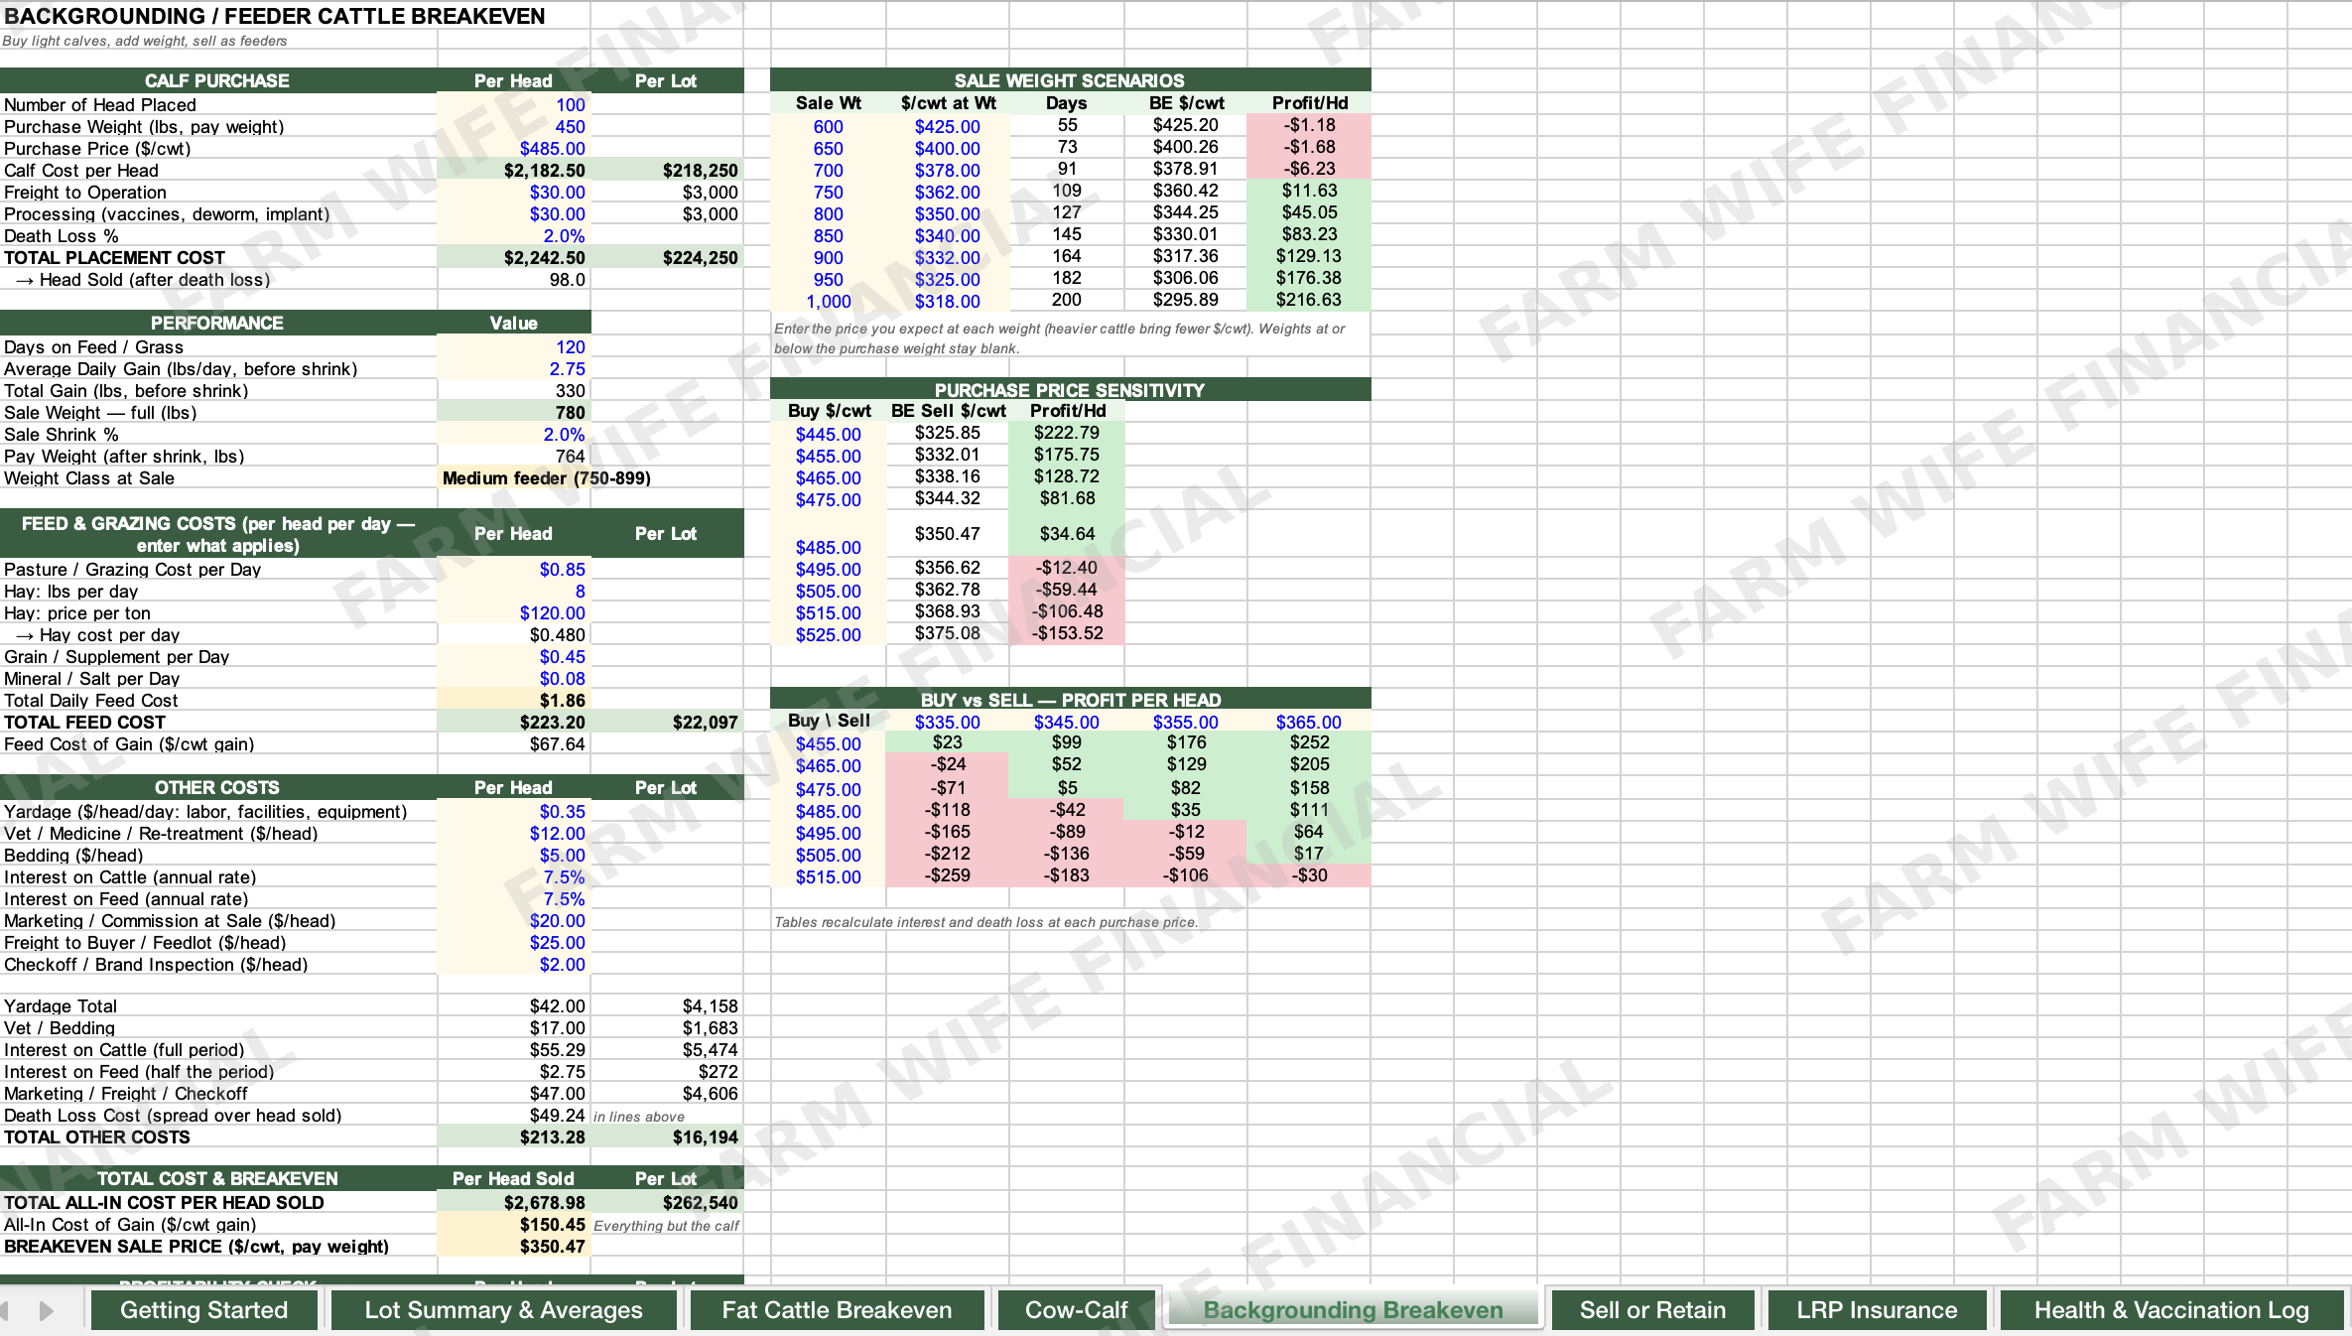Select $/cwt at Wt cell $318.00
Viewport: 2352px width, 1336px height.
click(x=948, y=301)
